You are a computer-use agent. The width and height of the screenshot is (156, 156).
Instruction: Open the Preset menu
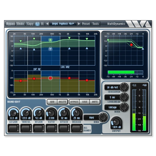click(x=86, y=24)
